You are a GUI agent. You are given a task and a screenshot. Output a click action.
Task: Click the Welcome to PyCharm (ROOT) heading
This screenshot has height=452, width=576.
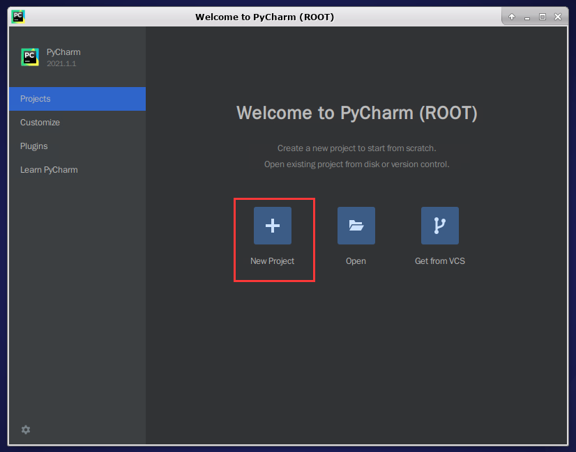pyautogui.click(x=357, y=113)
